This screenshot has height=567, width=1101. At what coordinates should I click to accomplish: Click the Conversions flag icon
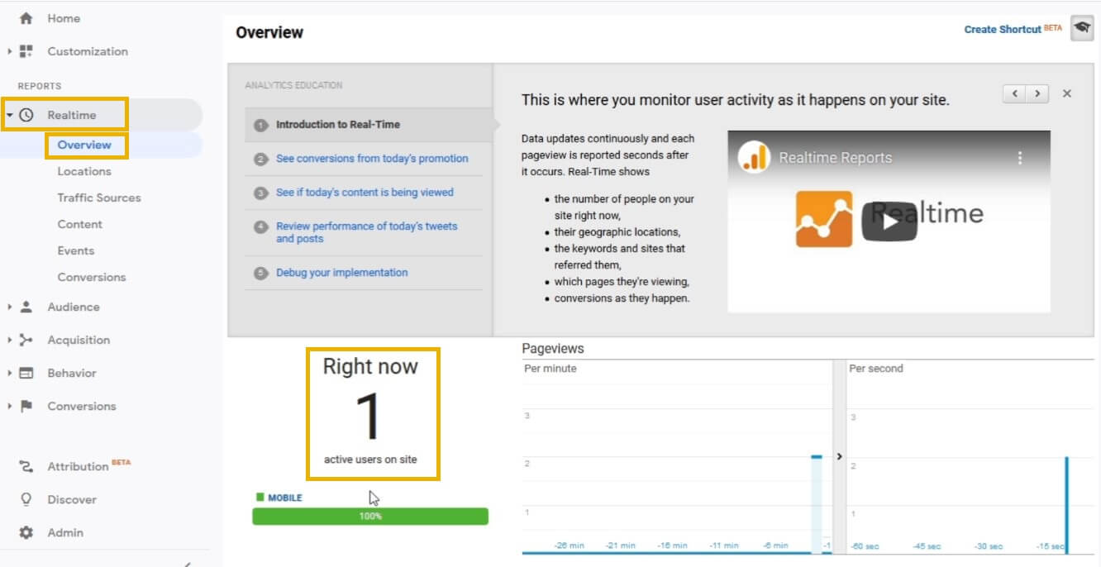26,406
